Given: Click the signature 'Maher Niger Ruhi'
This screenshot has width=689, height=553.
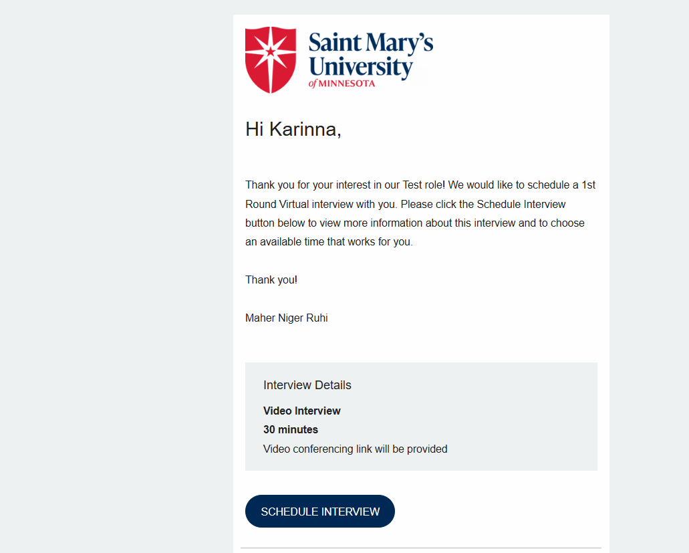Looking at the screenshot, I should point(287,318).
